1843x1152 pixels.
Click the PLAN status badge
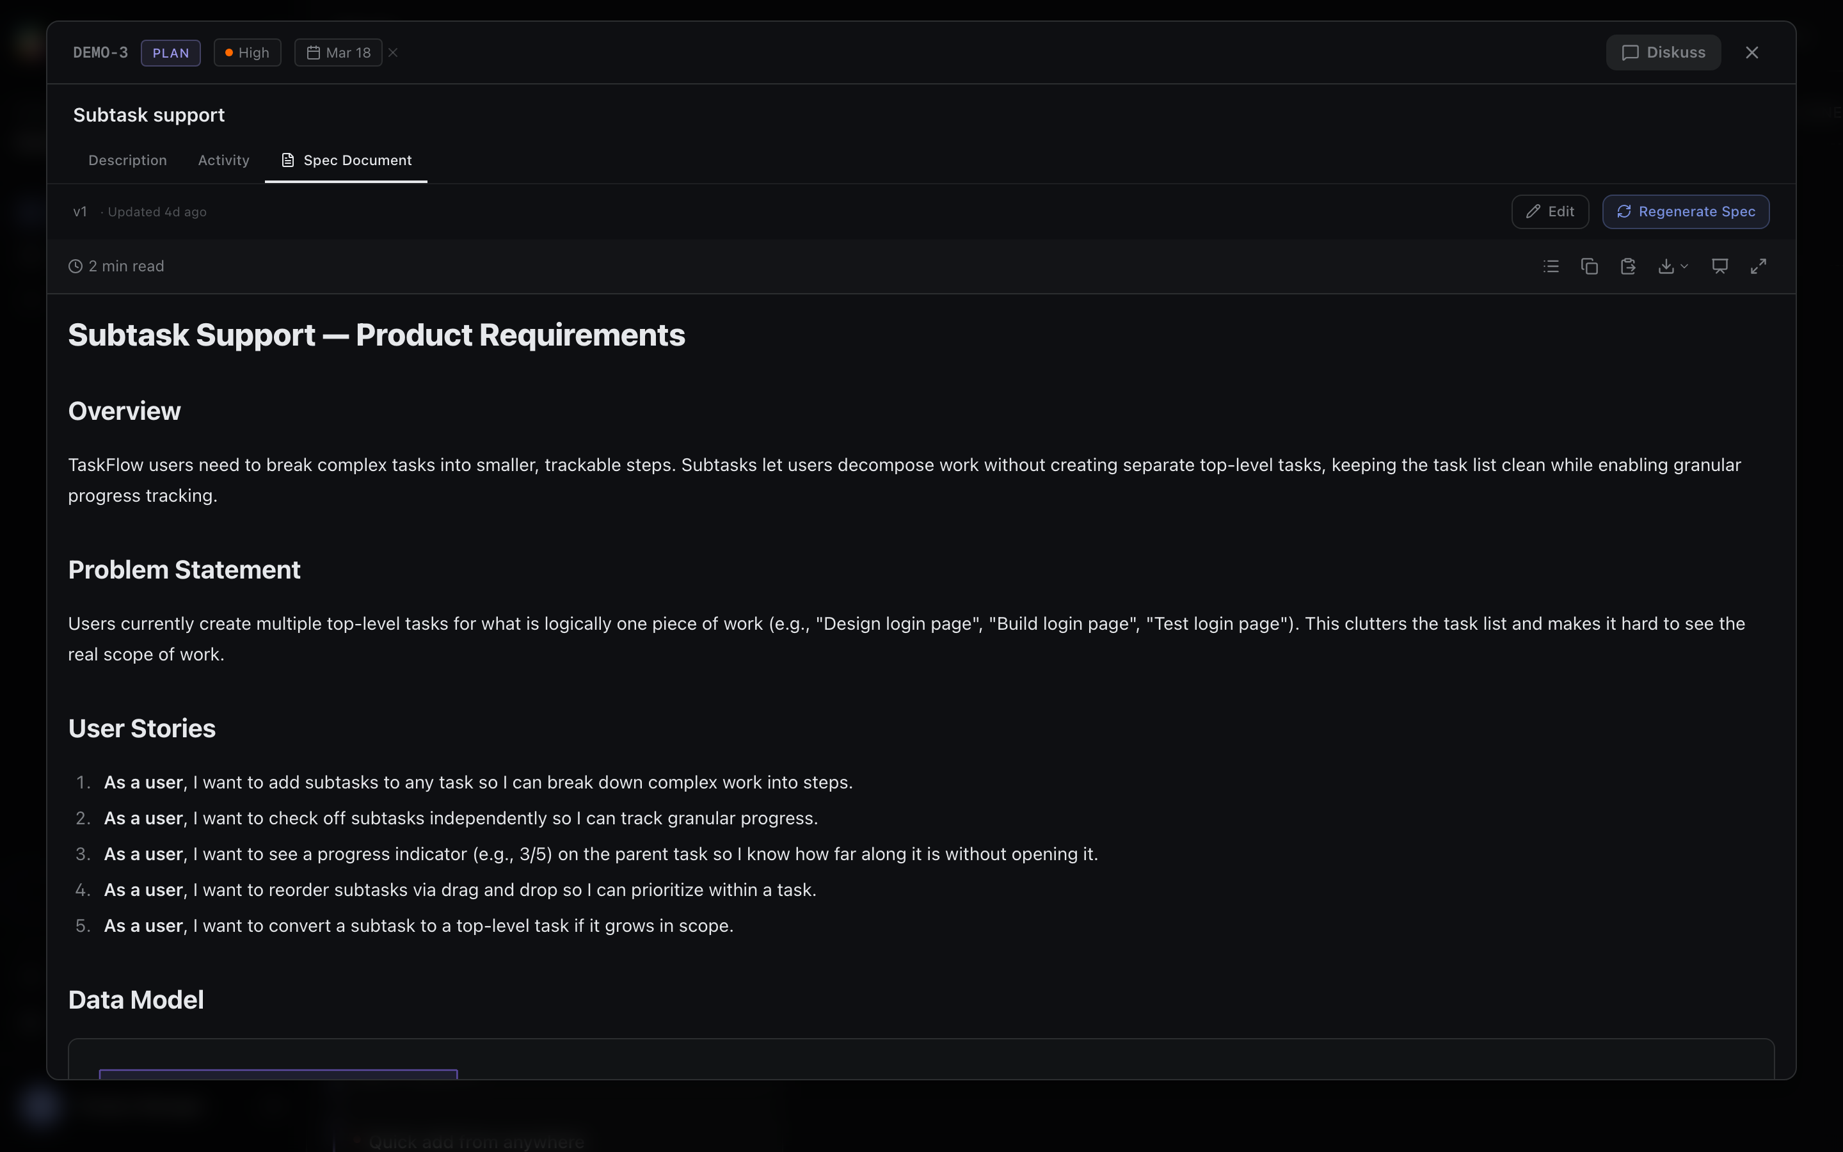(171, 52)
